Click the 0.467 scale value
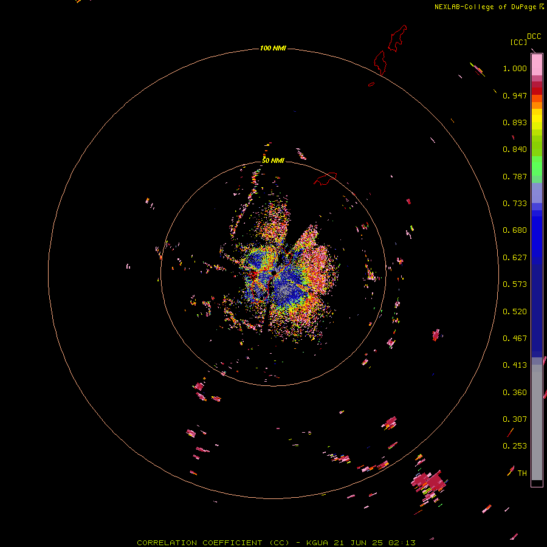Viewport: 547px width, 547px height. 515,339
